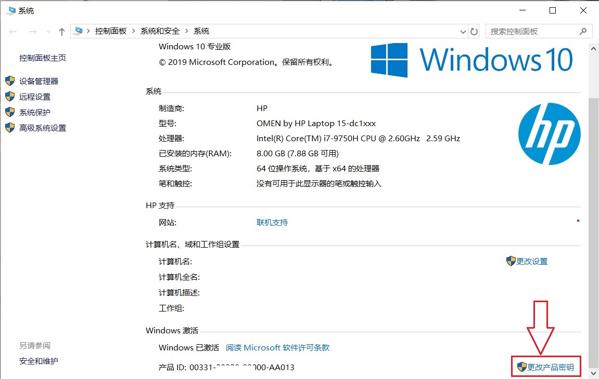Click the manufacturer value HP
The image size is (599, 379).
(262, 109)
